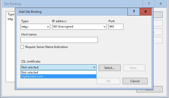The height and width of the screenshot is (98, 169).
Task: Open help in Site Bindings window
Action: click(x=149, y=4)
